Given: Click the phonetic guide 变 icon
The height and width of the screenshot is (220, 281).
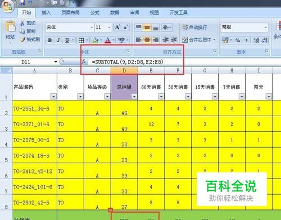Looking at the screenshot, I should (x=121, y=40).
